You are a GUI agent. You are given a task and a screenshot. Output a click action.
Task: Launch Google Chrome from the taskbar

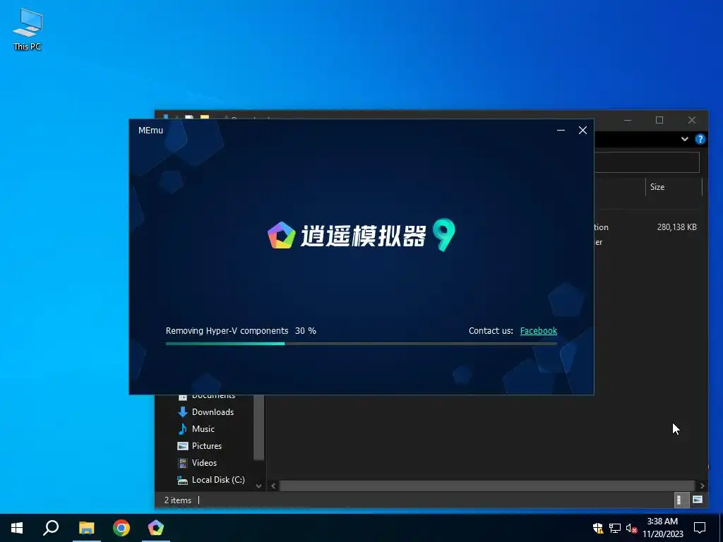tap(121, 528)
